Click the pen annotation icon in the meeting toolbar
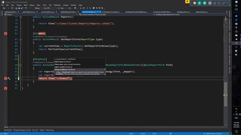 pos(224,3)
